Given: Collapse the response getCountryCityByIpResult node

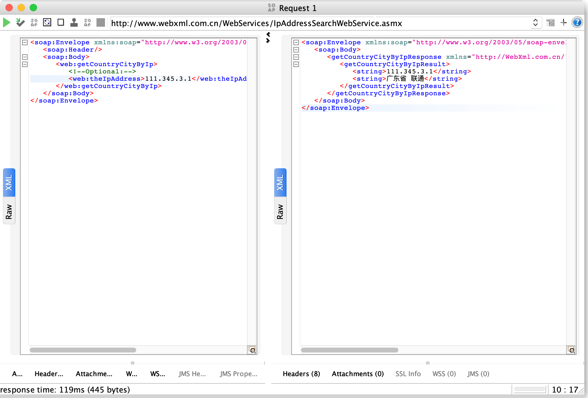Looking at the screenshot, I should point(296,64).
